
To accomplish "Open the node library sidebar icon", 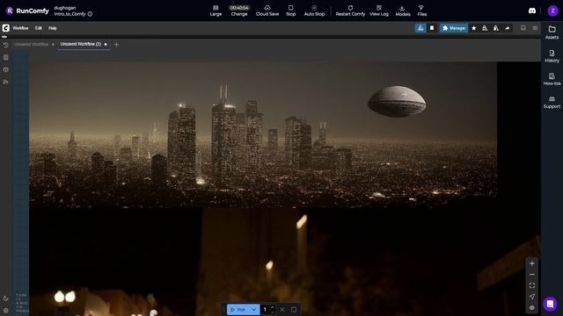I will coord(6,57).
